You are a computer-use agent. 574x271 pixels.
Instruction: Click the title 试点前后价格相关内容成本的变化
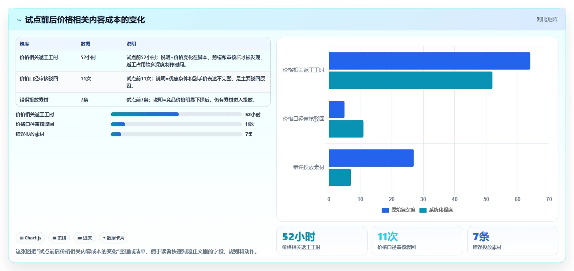click(85, 20)
